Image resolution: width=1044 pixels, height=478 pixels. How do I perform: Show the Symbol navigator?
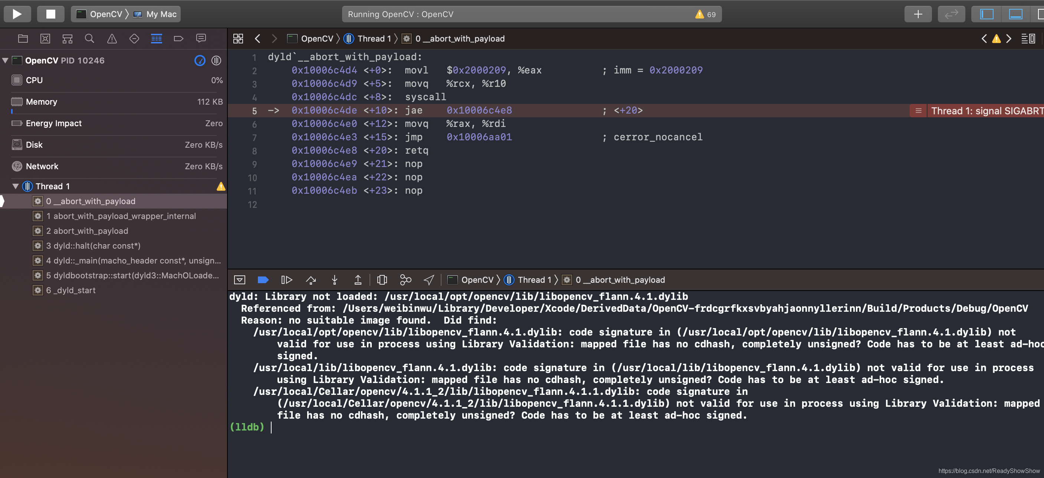[x=67, y=39]
